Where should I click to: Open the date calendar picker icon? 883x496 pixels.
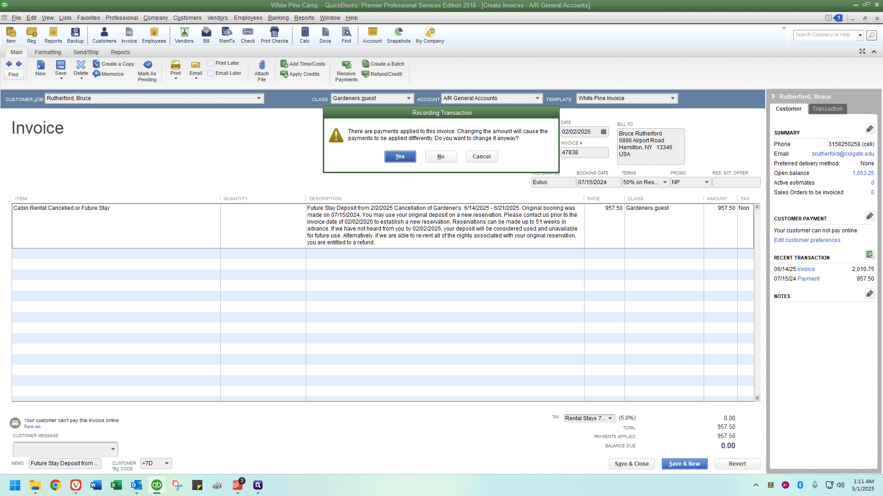(603, 132)
